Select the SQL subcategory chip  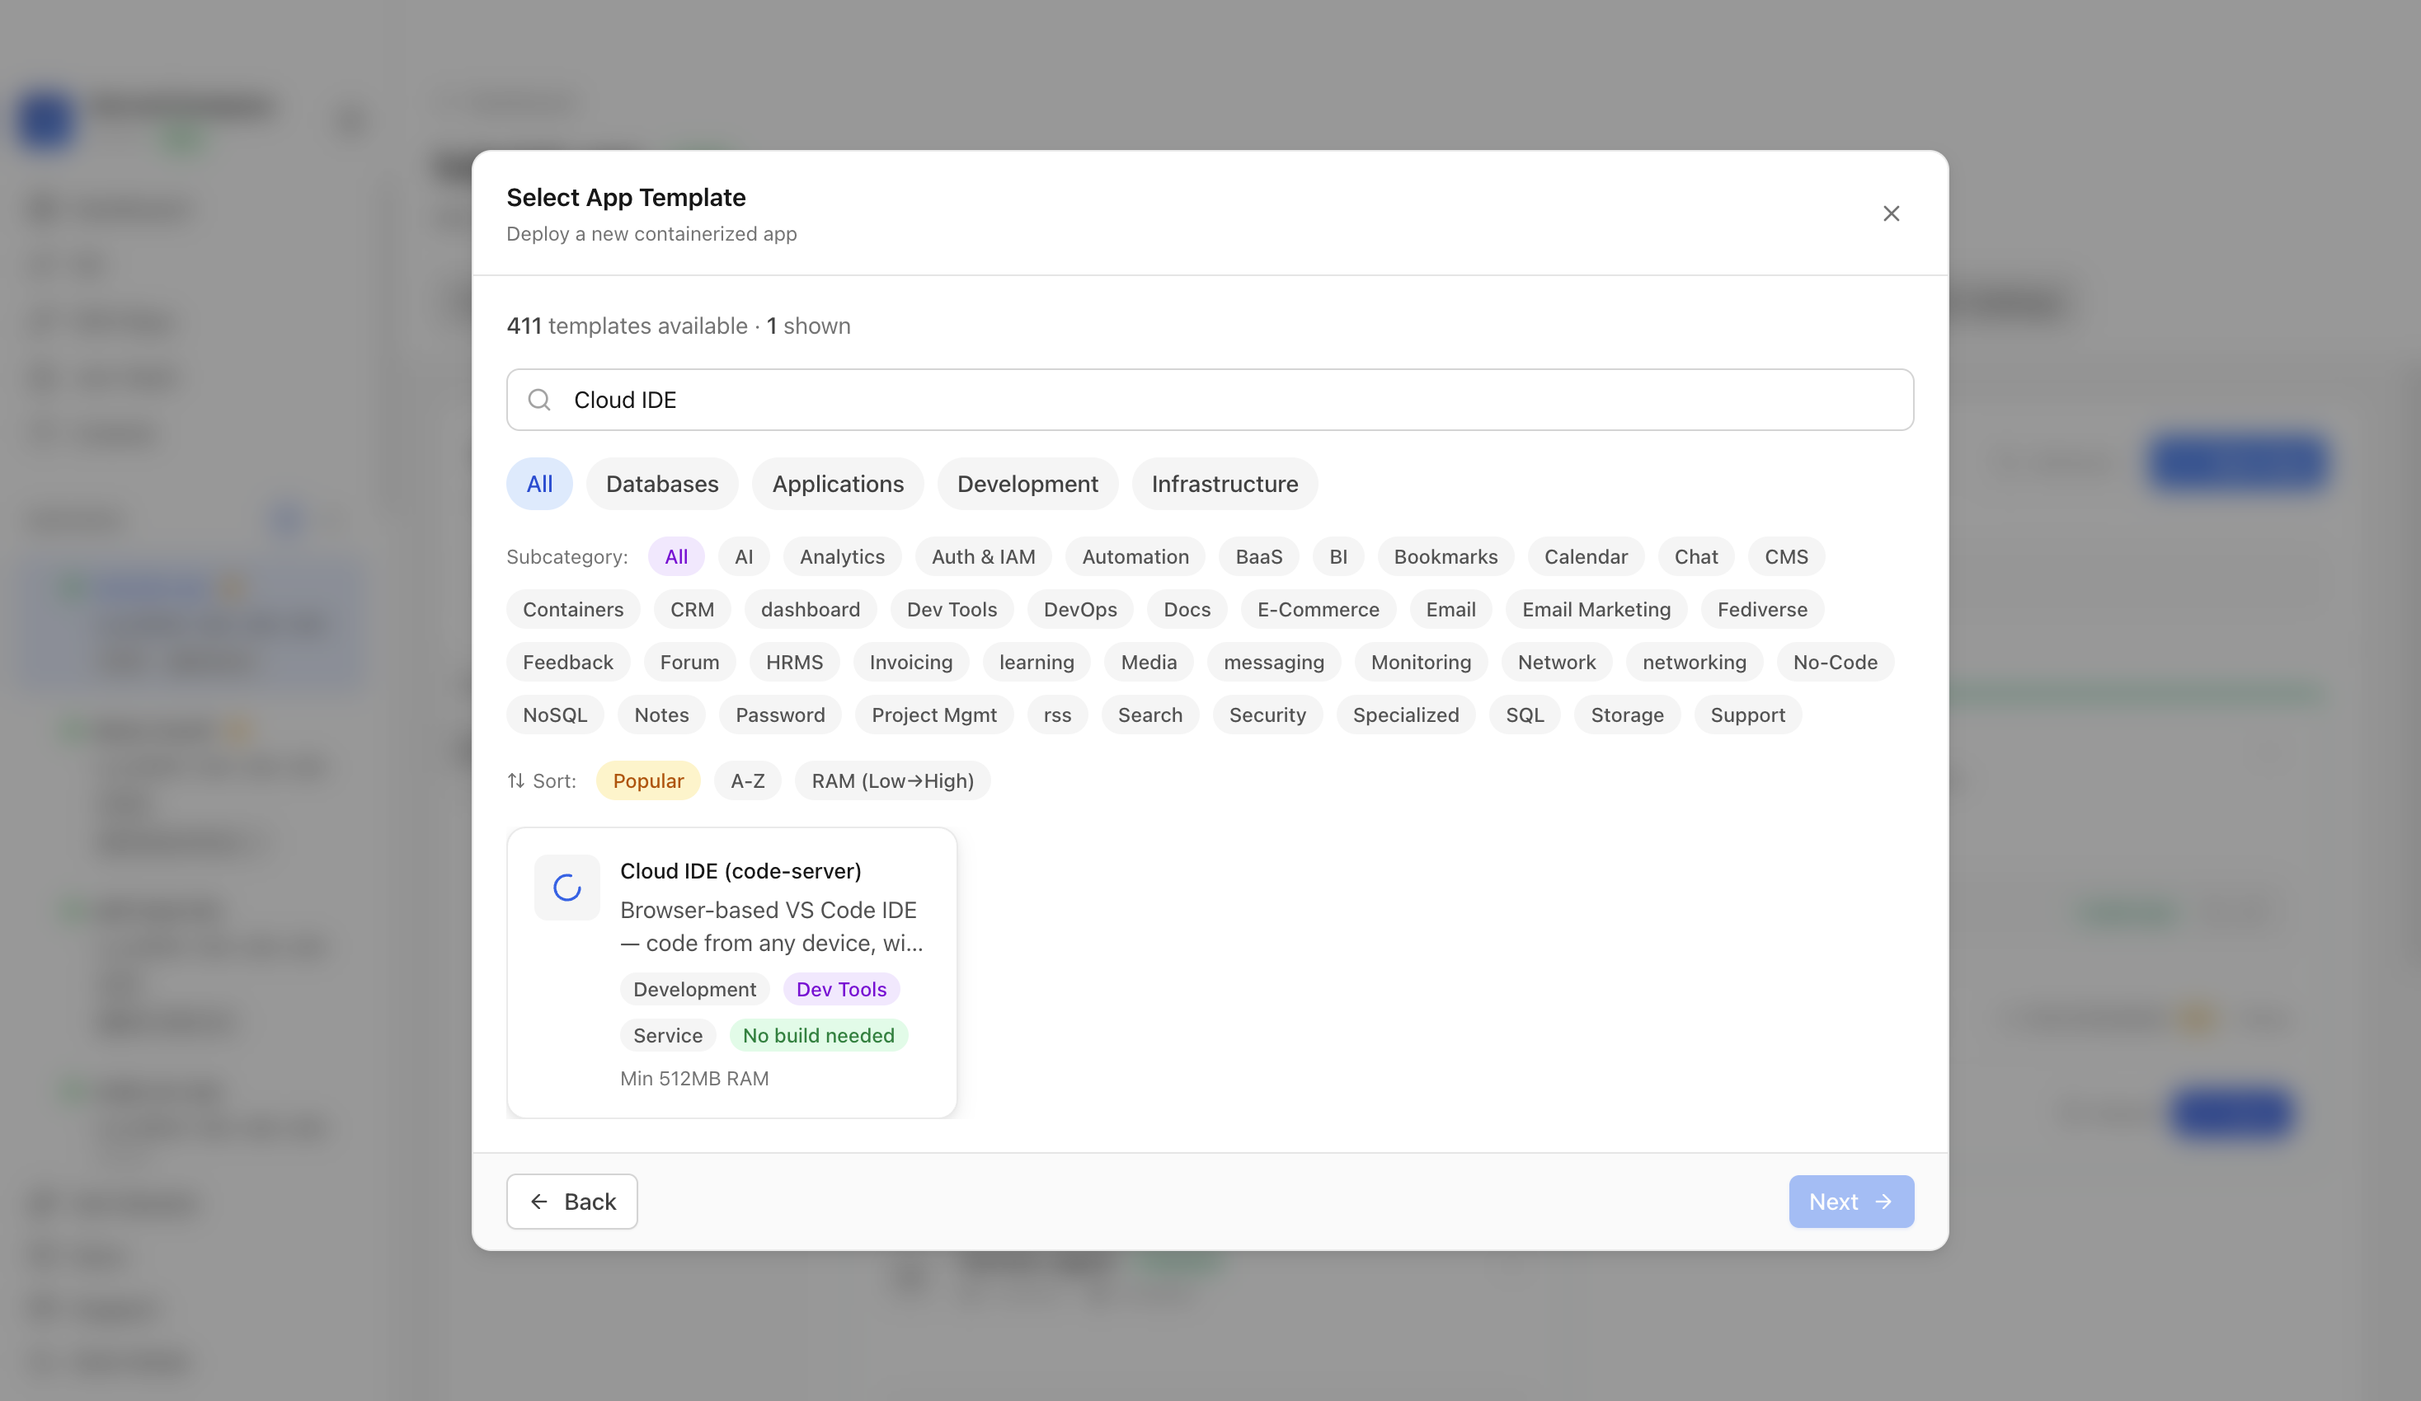1525,715
